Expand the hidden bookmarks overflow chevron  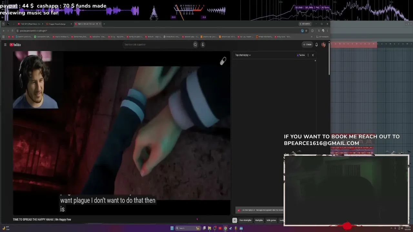coord(312,37)
